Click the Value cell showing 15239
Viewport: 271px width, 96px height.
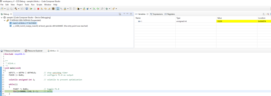click(x=237, y=21)
